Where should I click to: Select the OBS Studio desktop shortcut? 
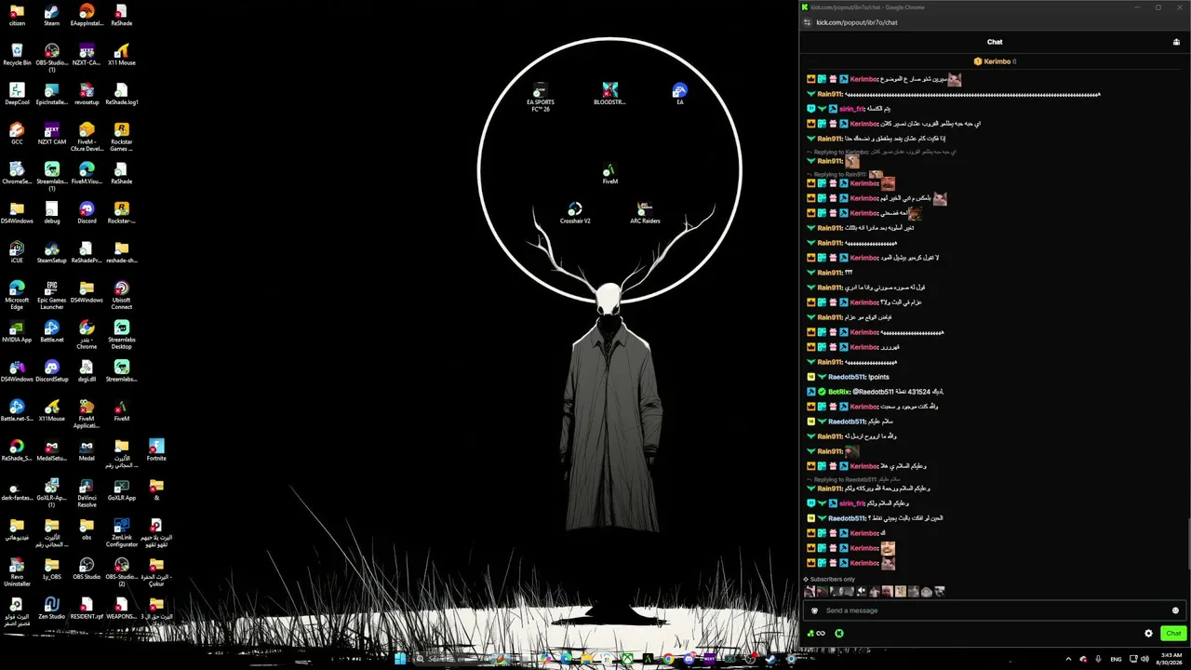87,569
